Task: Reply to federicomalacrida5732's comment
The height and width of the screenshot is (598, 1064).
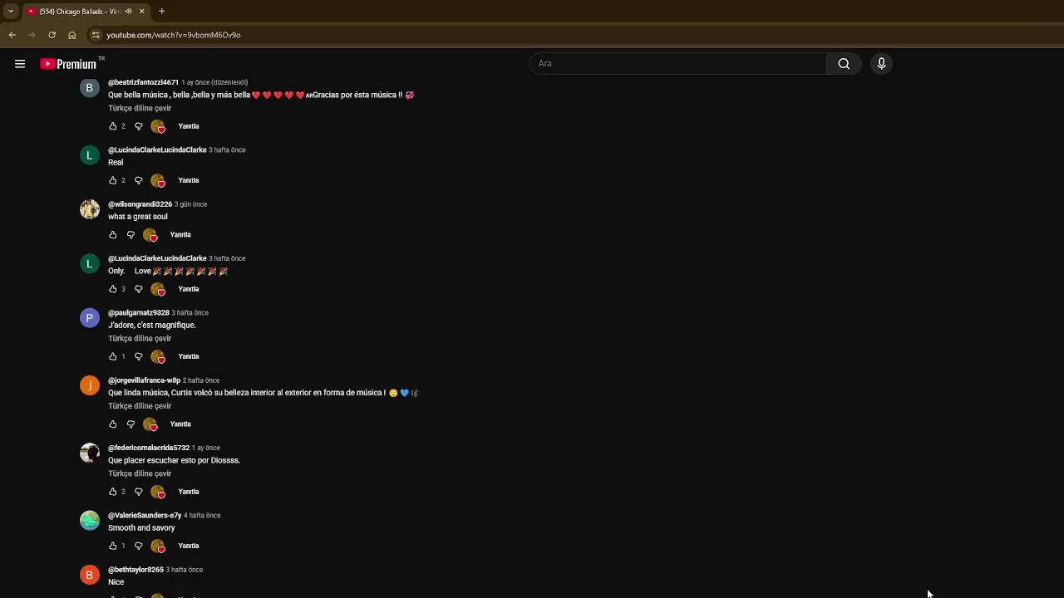Action: pyautogui.click(x=189, y=492)
